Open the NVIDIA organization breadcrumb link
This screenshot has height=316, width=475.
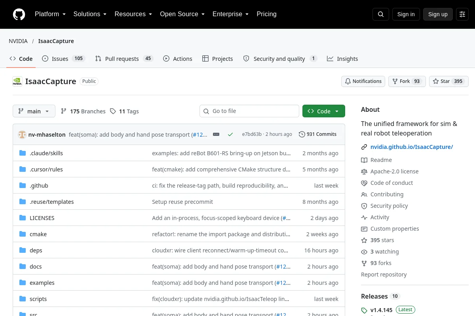coord(18,41)
